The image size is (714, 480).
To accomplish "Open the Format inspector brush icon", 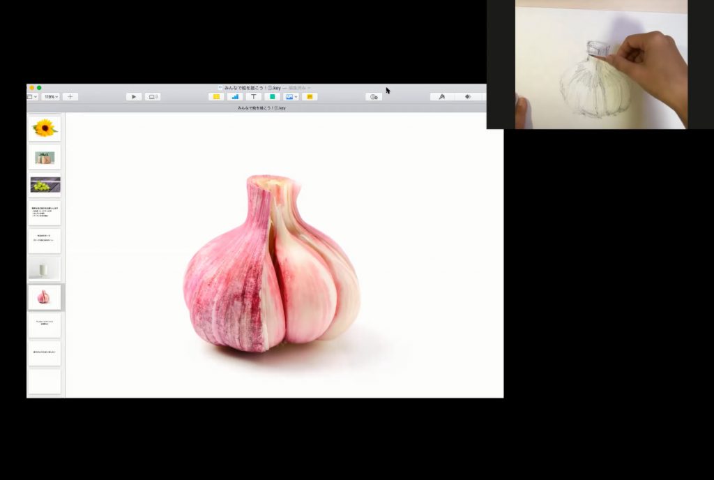I will pyautogui.click(x=441, y=97).
